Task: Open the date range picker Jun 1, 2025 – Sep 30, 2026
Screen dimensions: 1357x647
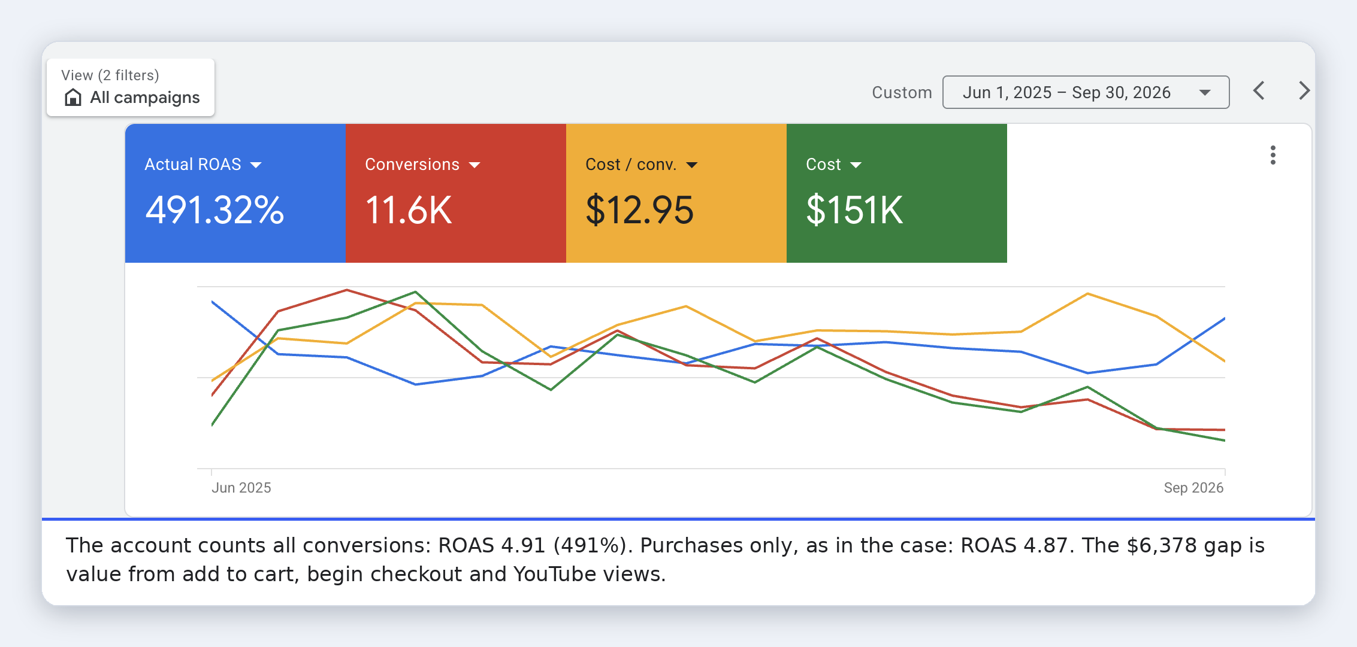Action: click(x=1086, y=92)
